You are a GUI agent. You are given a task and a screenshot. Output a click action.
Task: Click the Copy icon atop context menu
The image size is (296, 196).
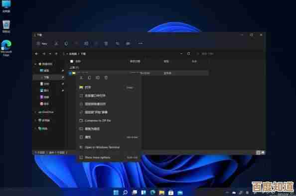pos(90,78)
